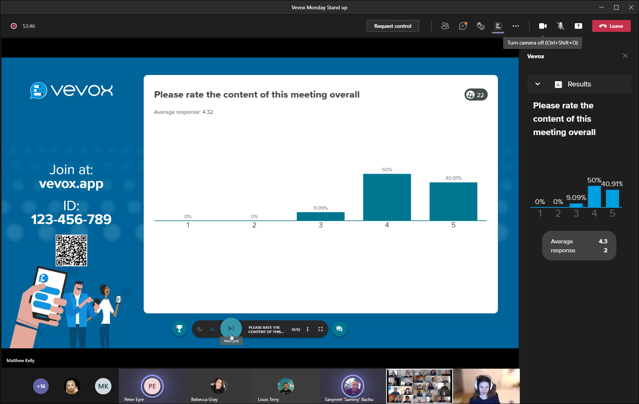Click the Leave button to exit the meeting
Image resolution: width=639 pixels, height=404 pixels.
[611, 26]
